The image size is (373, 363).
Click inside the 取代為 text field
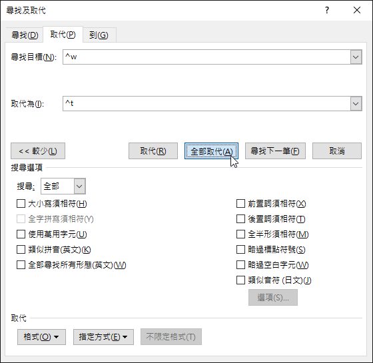click(x=206, y=104)
